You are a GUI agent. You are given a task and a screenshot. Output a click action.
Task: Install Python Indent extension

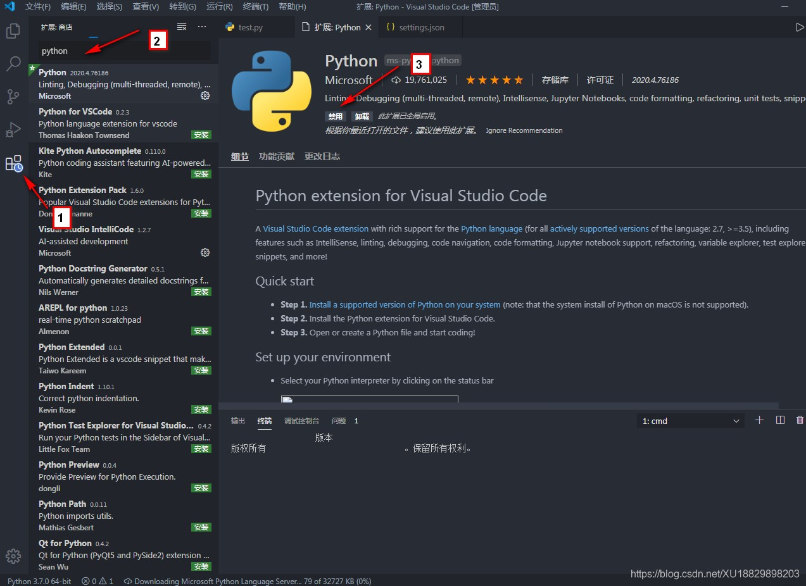[x=201, y=409]
